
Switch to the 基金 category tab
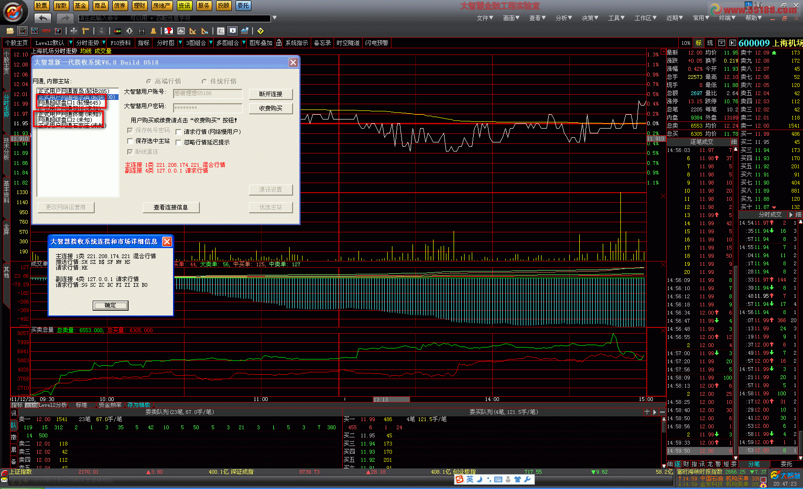coord(81,6)
